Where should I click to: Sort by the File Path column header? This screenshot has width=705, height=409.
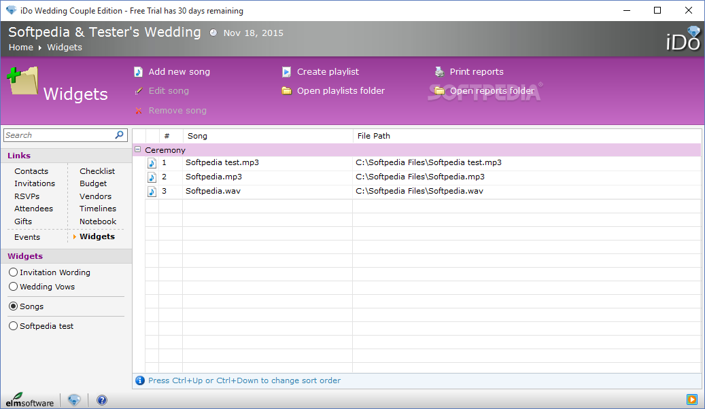527,136
